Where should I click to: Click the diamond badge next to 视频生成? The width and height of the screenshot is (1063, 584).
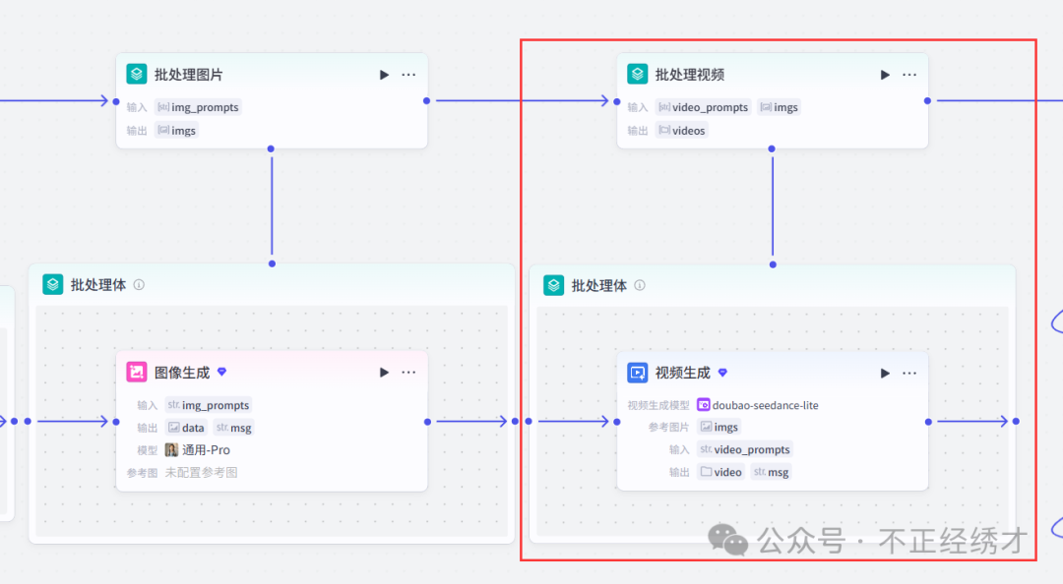click(x=722, y=373)
